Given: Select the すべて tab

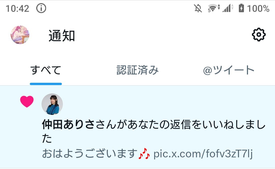Looking at the screenshot, I should 46,70.
